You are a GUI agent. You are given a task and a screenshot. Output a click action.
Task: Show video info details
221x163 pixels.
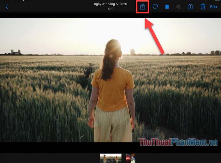point(190,7)
